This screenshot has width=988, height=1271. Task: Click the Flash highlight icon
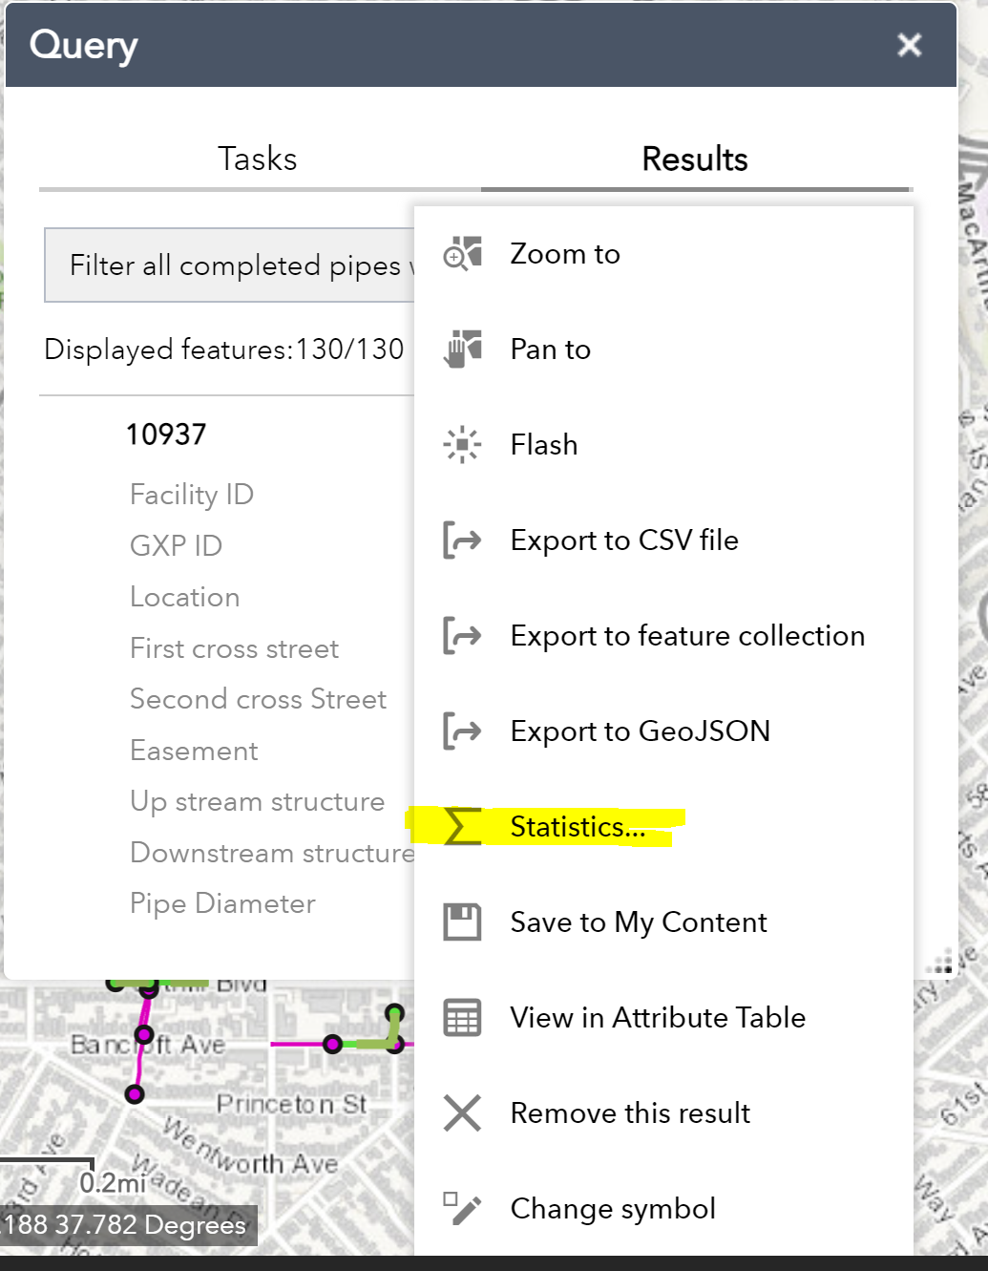tap(461, 444)
